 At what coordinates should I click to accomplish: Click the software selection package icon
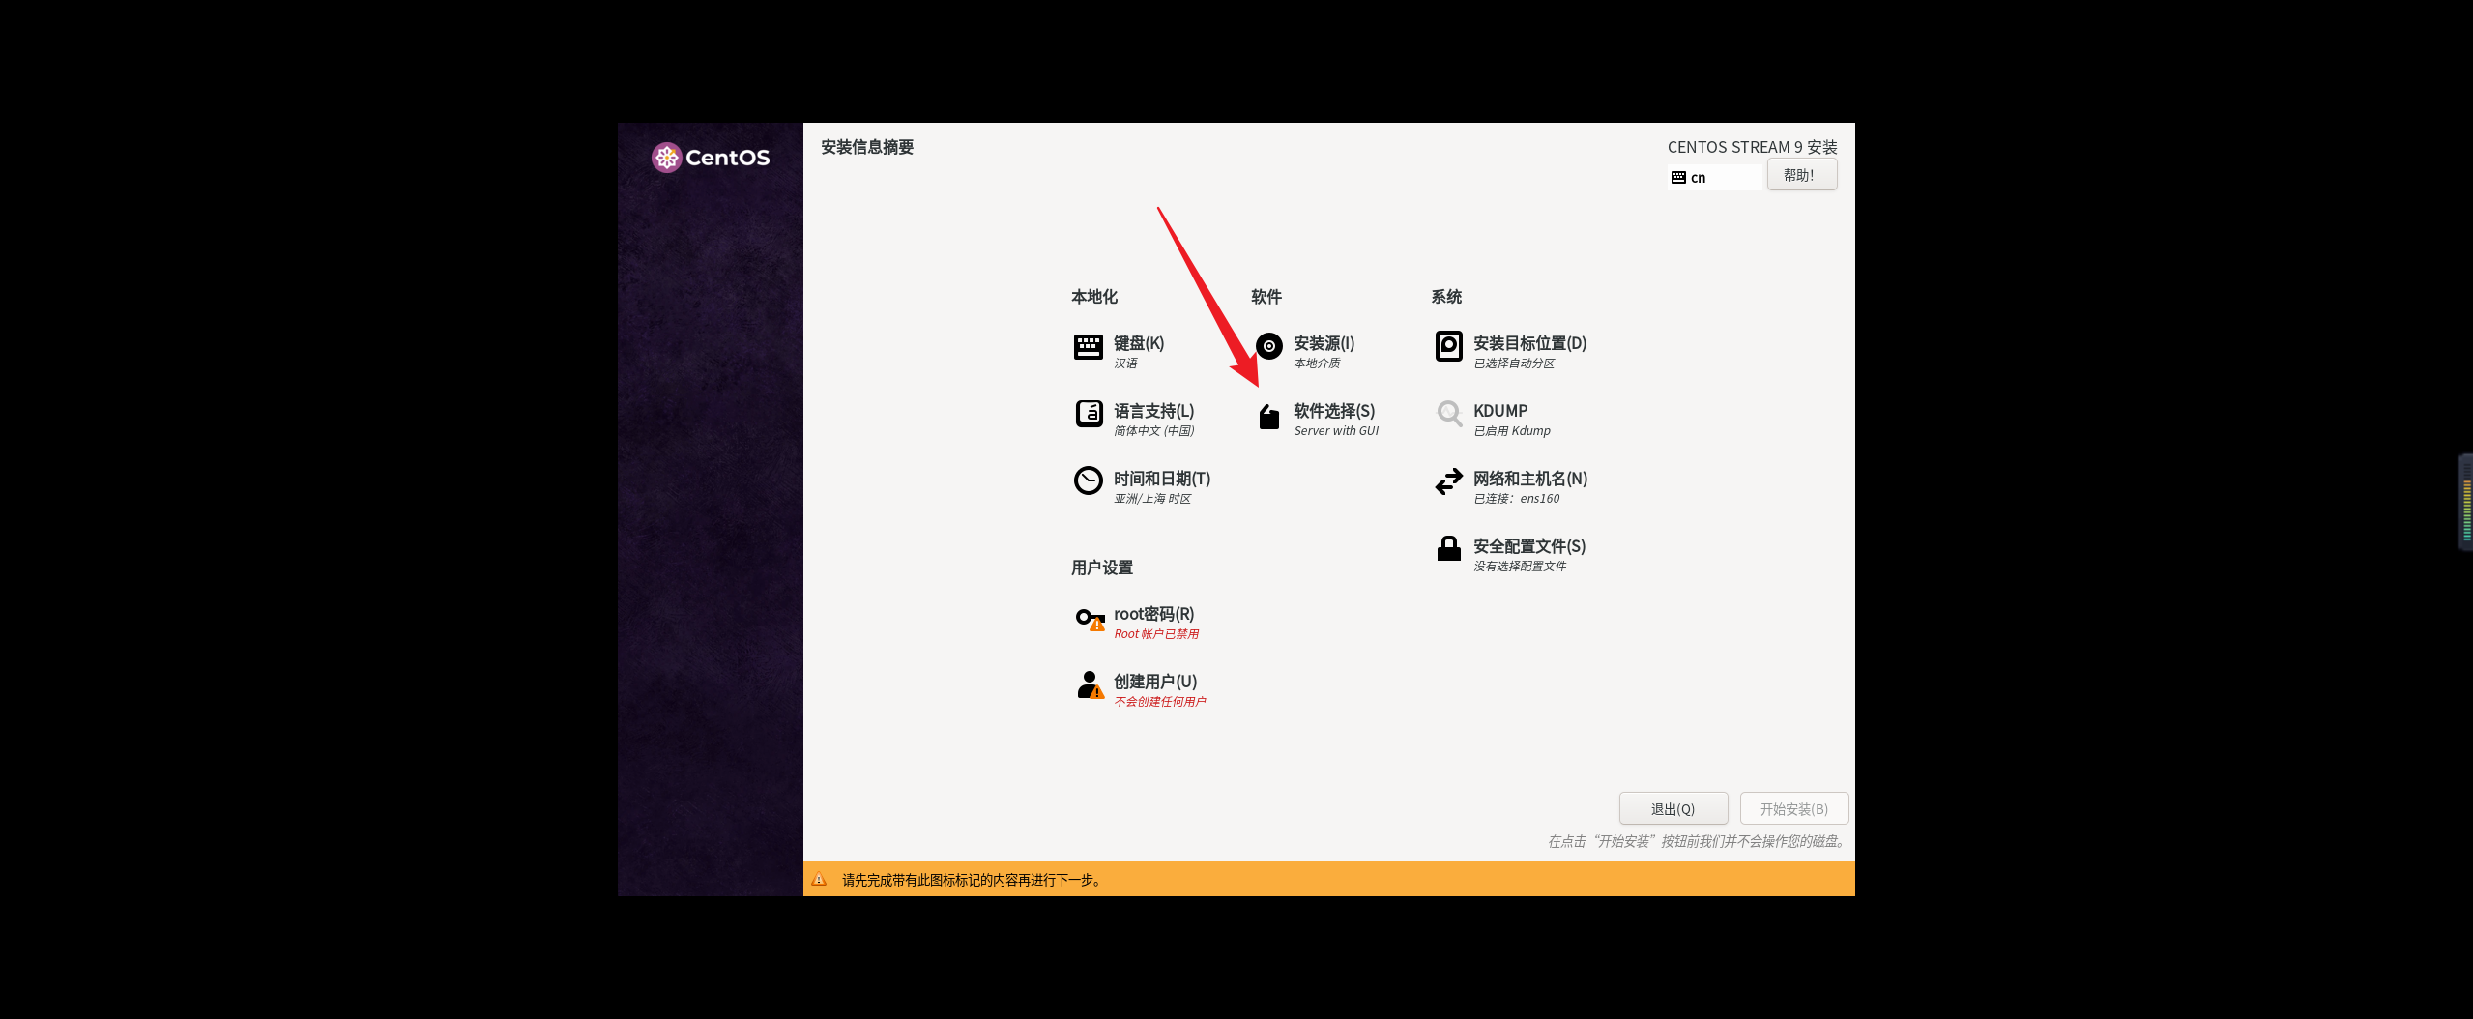1268,417
